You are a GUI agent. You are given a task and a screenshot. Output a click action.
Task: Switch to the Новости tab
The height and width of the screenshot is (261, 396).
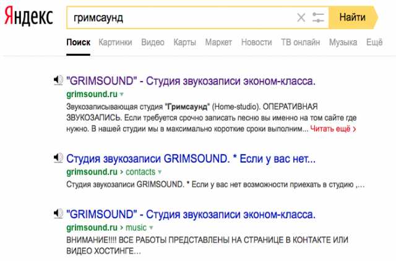click(257, 42)
